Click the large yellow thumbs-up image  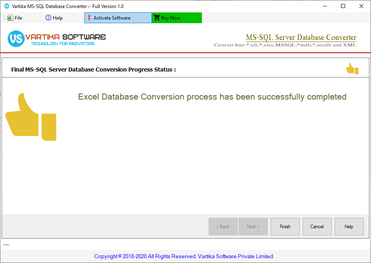(31, 117)
